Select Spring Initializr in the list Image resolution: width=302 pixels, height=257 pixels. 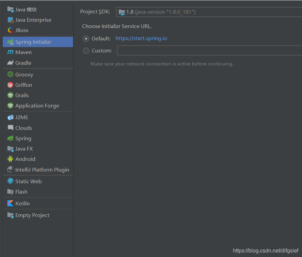tap(38, 42)
